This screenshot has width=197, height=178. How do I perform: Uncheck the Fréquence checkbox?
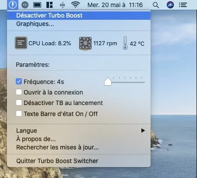point(19,81)
